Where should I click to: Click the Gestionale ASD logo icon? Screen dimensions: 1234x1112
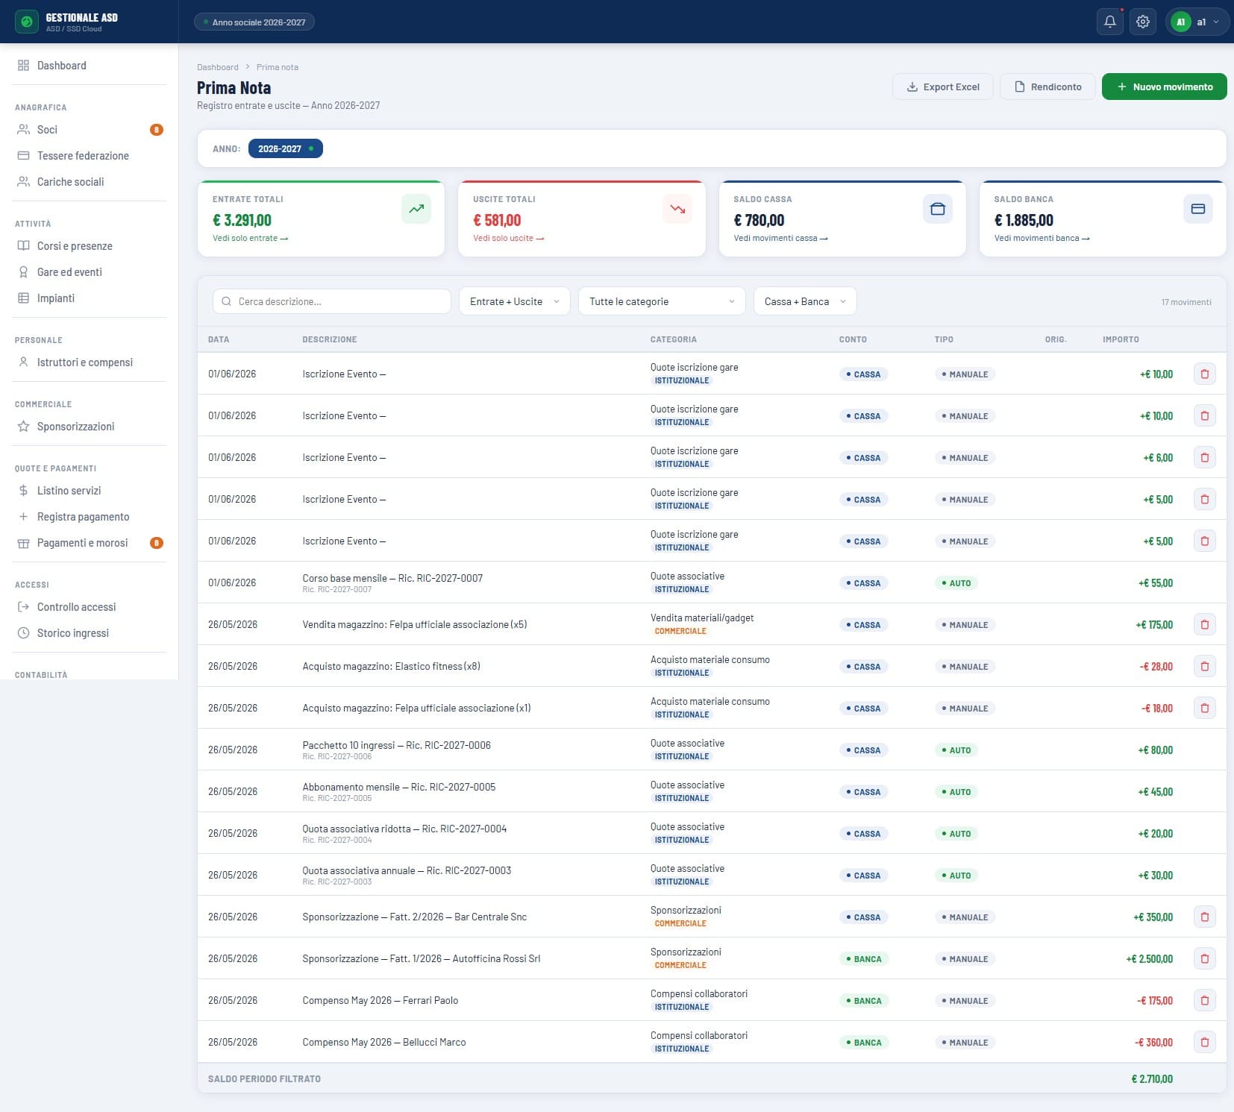click(27, 22)
